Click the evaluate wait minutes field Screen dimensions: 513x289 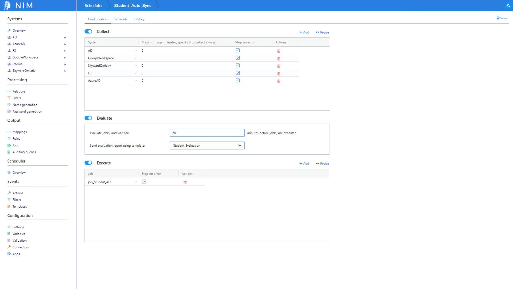tap(207, 133)
